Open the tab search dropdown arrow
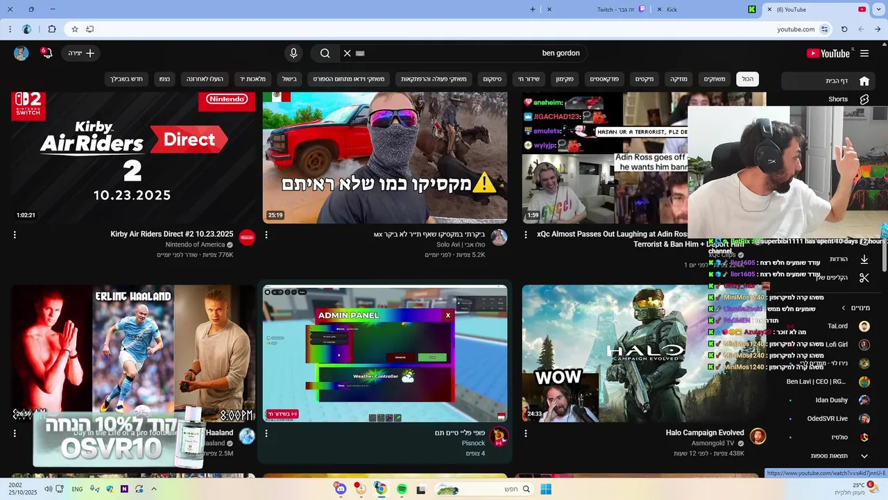Viewport: 888px width, 500px height. pyautogui.click(x=878, y=10)
